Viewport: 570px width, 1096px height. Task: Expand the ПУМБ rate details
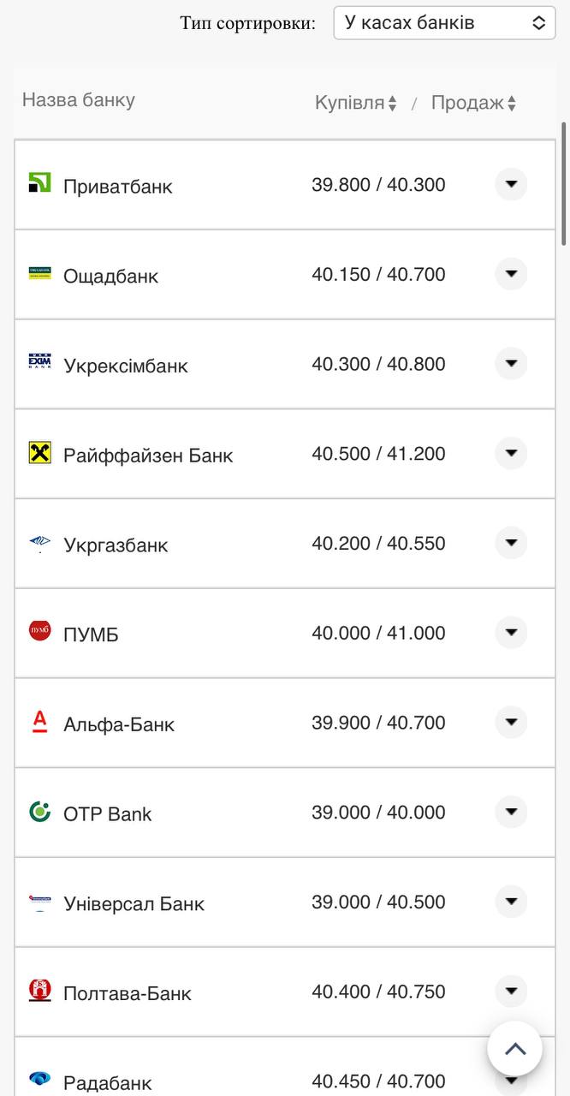(511, 633)
